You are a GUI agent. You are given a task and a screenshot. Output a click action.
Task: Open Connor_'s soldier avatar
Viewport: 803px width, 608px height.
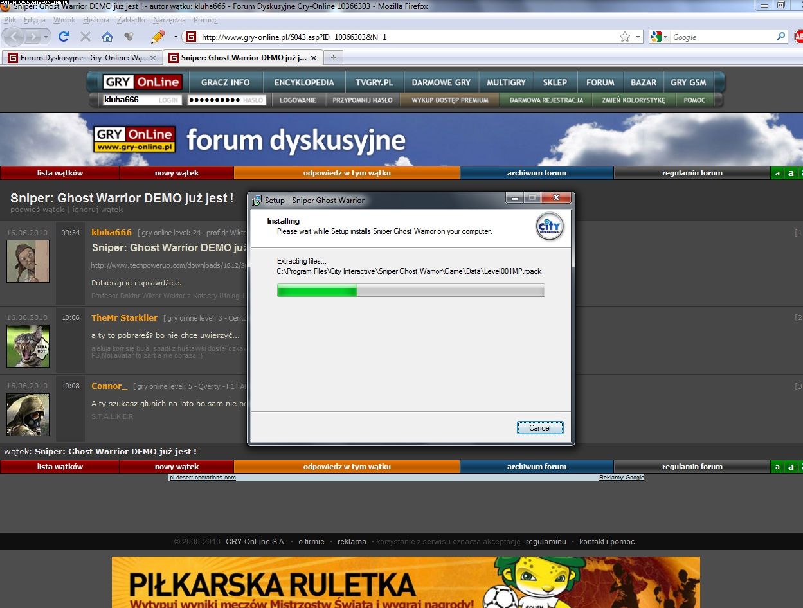click(28, 415)
